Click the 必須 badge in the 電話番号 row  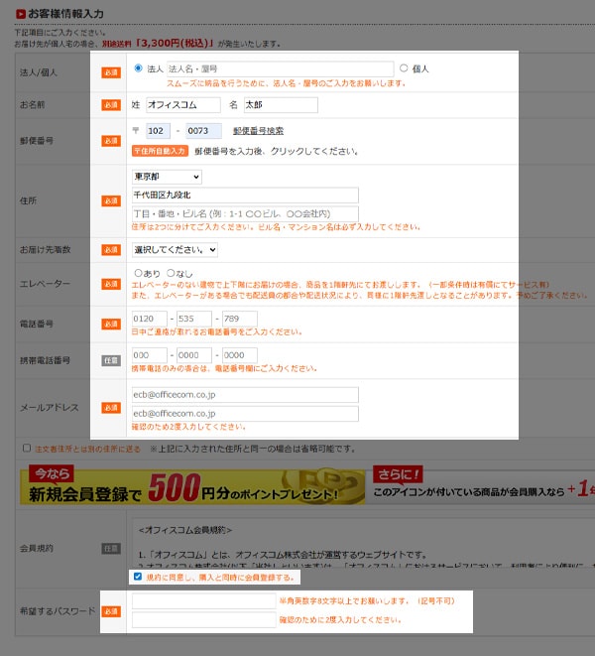point(111,324)
